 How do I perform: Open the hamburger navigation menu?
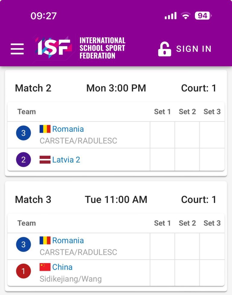[x=17, y=49]
